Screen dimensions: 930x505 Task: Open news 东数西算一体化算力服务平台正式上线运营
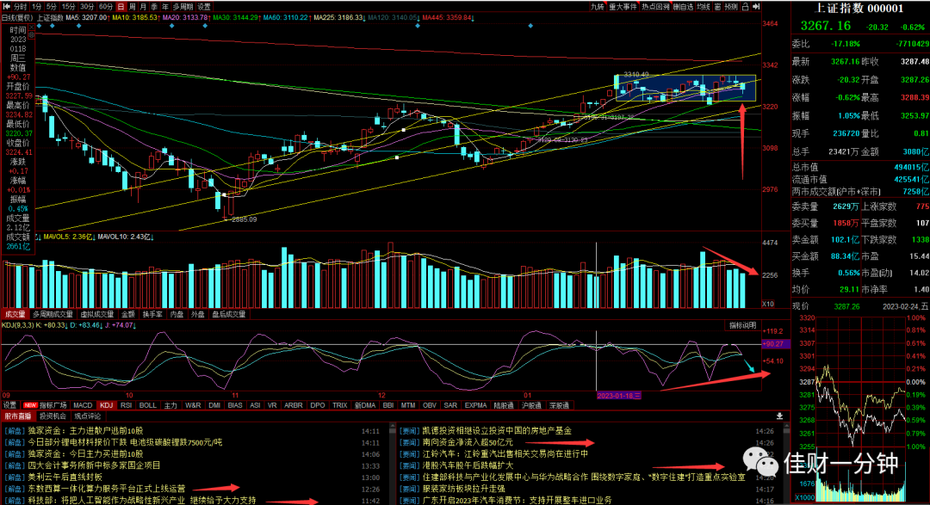point(107,489)
